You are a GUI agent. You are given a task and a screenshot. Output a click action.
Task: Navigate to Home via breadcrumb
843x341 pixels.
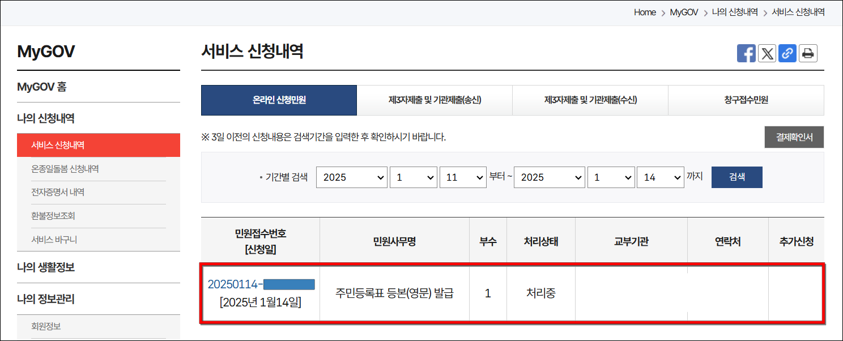coord(645,11)
